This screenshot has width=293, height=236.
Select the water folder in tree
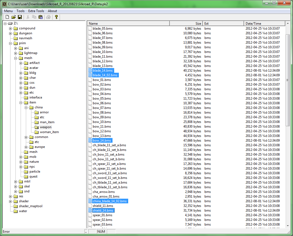click(x=23, y=211)
